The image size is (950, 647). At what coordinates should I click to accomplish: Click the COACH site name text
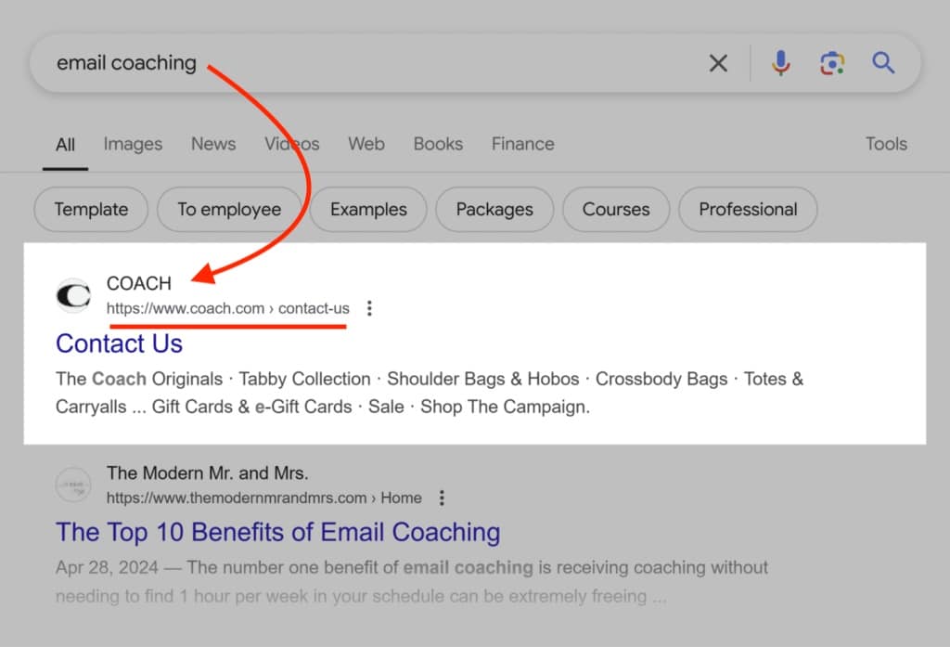pyautogui.click(x=139, y=283)
